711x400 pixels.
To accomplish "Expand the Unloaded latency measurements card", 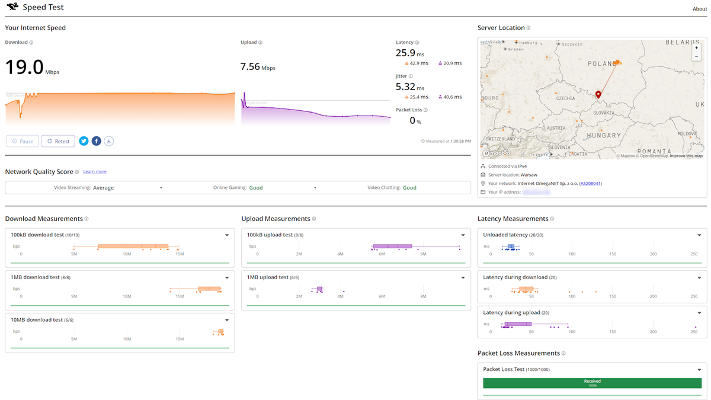I will point(699,235).
